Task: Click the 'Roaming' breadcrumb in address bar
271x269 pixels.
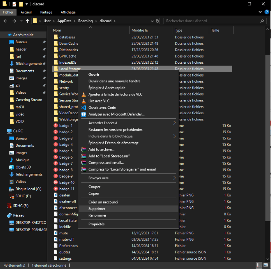Action: (85, 21)
